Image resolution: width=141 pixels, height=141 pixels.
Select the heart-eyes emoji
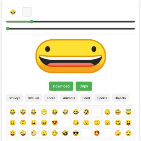point(55,122)
